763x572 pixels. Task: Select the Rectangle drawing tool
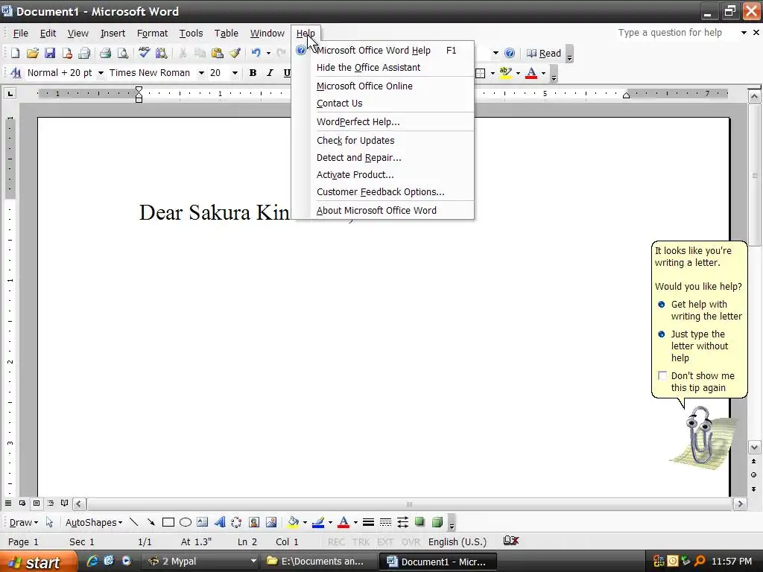click(168, 522)
